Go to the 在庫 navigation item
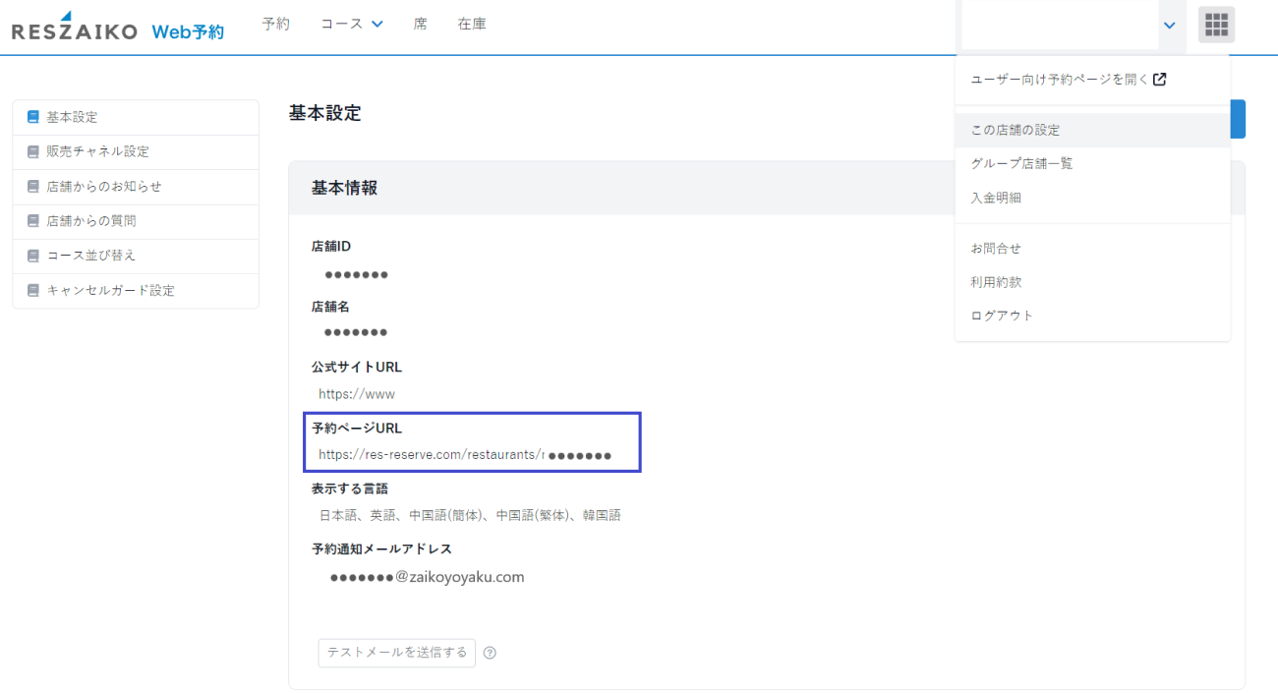Viewport: 1278px width, 693px height. pyautogui.click(x=472, y=25)
